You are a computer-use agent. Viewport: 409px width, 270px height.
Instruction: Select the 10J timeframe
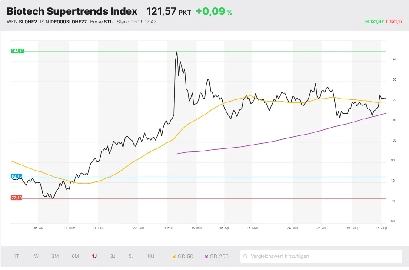pos(150,256)
